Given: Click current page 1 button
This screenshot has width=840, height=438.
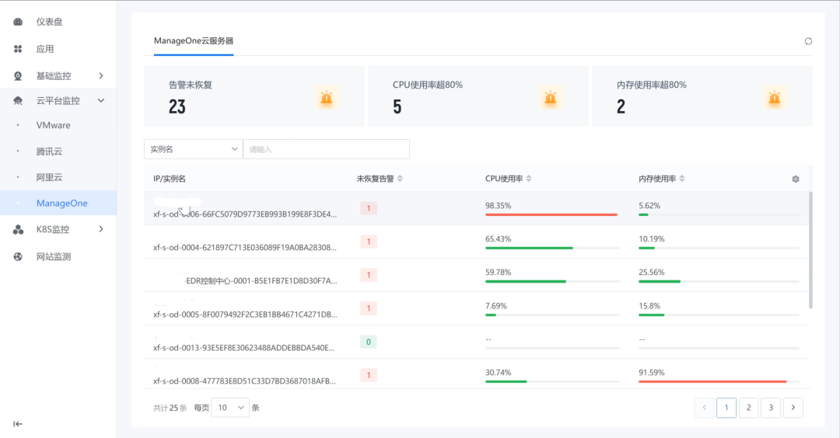Looking at the screenshot, I should pos(726,408).
